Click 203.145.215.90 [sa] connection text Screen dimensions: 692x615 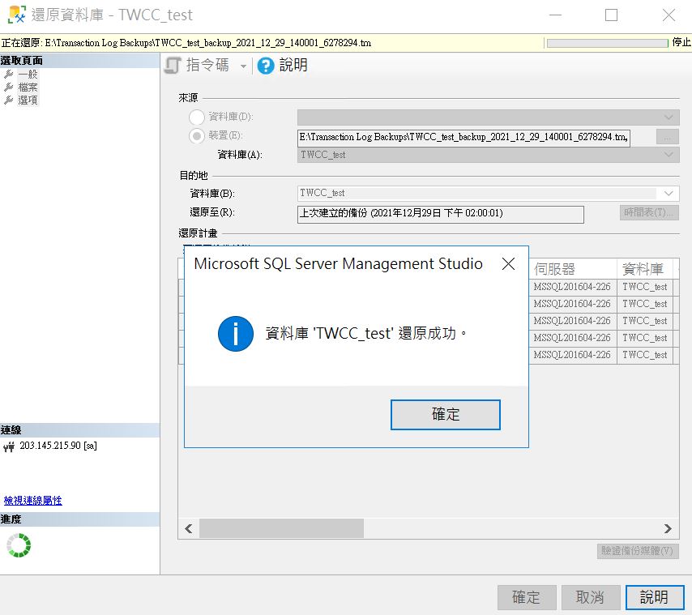[x=58, y=446]
